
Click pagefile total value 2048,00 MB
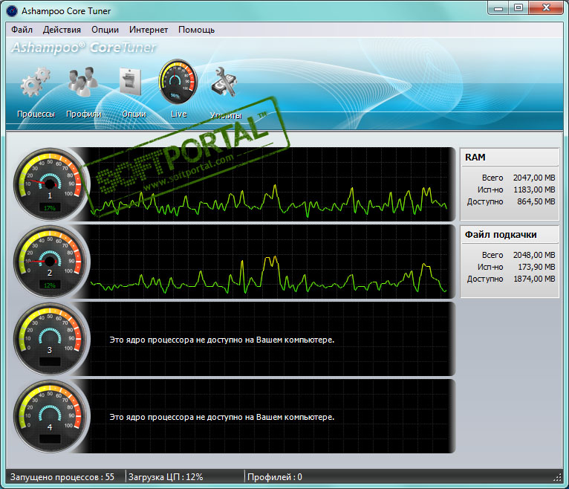534,255
